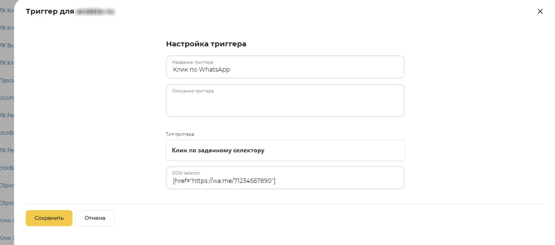Click the 'Триггер для' dialog title
This screenshot has height=245, width=555.
pyautogui.click(x=50, y=11)
